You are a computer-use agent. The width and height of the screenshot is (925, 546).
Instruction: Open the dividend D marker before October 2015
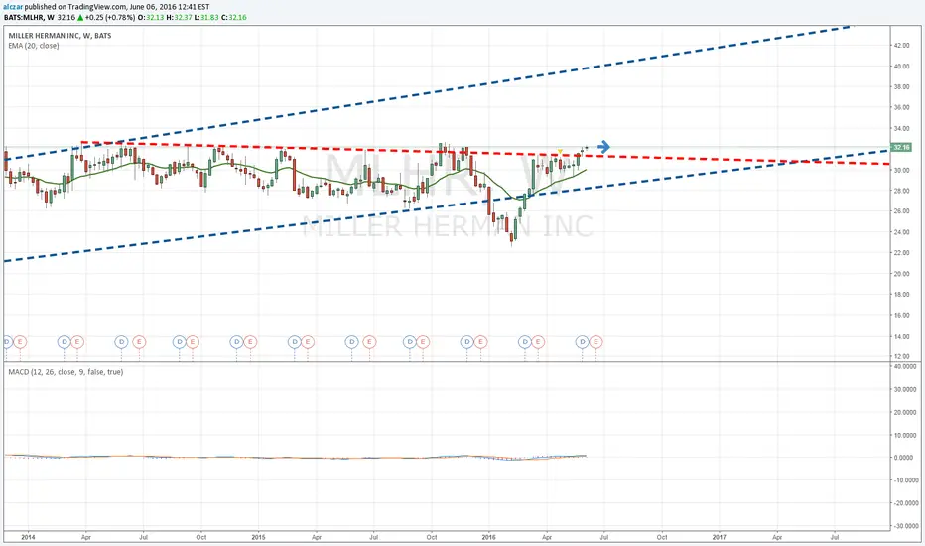(x=410, y=341)
